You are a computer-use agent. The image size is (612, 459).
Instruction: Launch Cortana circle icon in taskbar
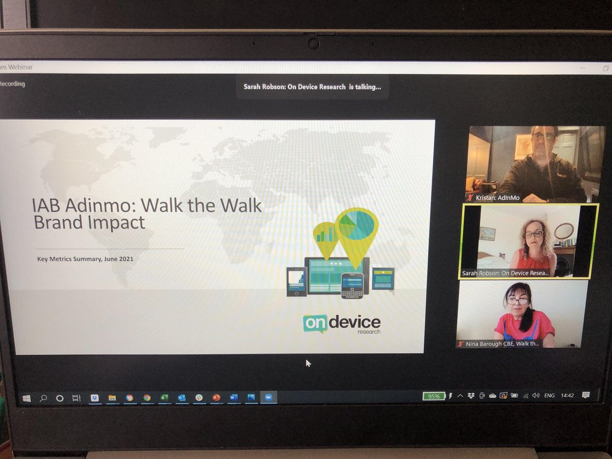pyautogui.click(x=60, y=398)
